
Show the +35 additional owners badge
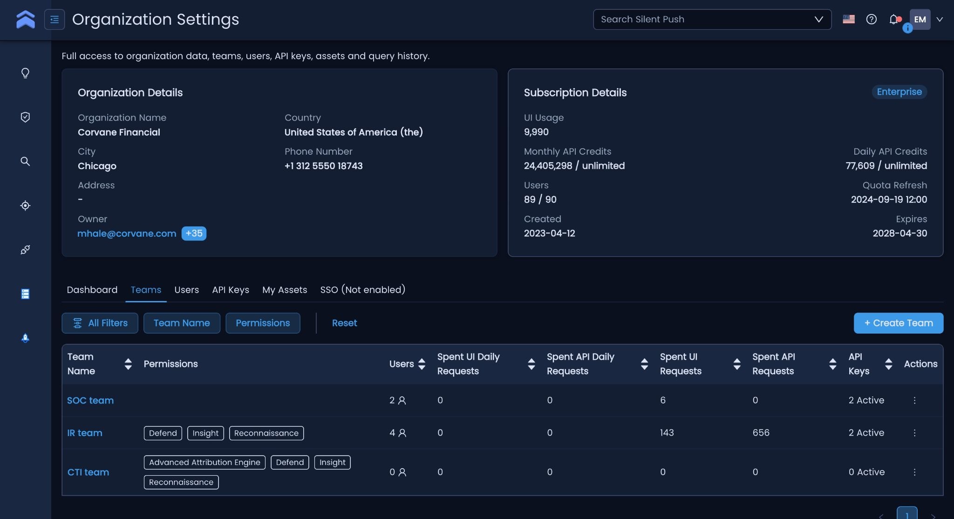coord(194,233)
